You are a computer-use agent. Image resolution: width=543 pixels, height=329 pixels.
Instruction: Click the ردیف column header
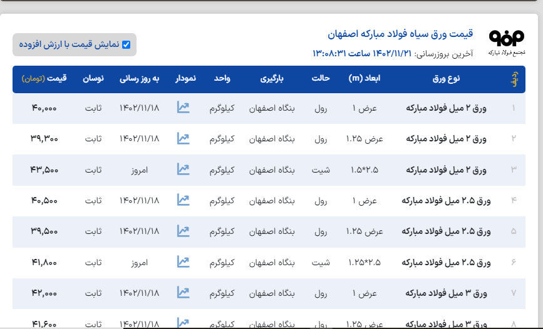coord(514,79)
